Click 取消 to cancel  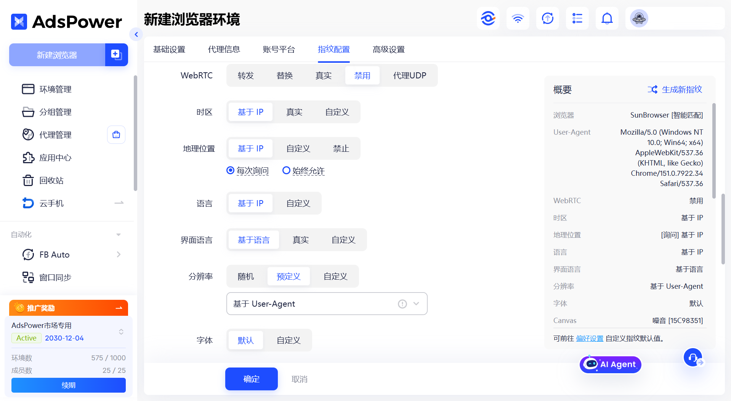click(x=300, y=379)
